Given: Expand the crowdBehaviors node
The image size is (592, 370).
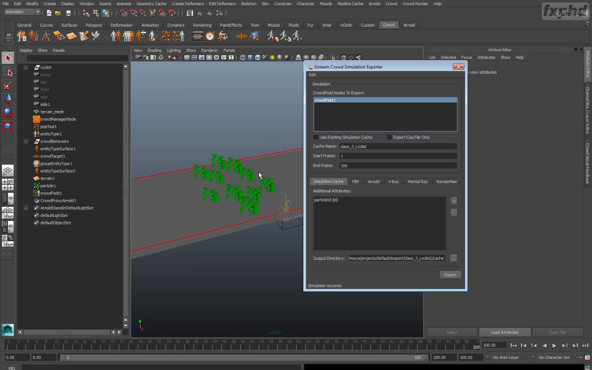Looking at the screenshot, I should 26,141.
